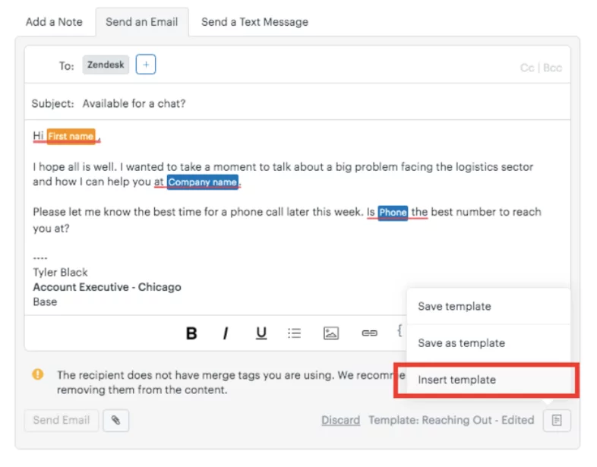
Task: Insert a hyperlink using the link icon
Action: pyautogui.click(x=369, y=333)
